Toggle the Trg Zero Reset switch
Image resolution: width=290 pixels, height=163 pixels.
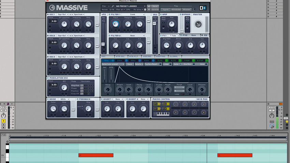coord(160,64)
